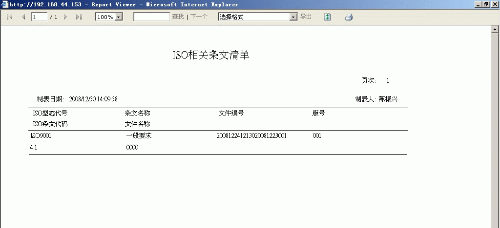Viewport: 500px width, 228px height.
Task: Click the Internet Explorer icon in title bar
Action: [x=4, y=4]
